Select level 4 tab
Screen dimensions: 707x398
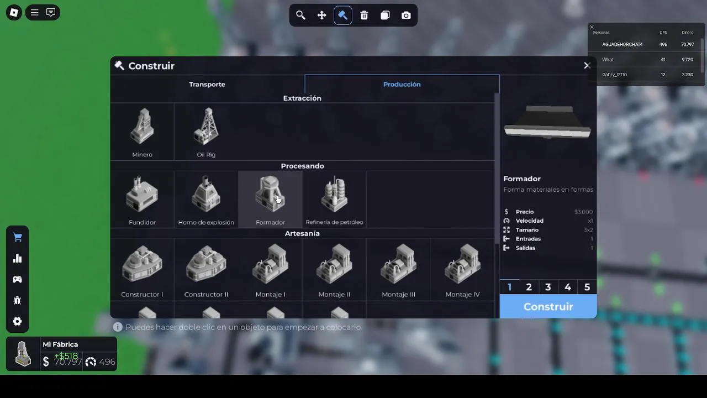click(568, 287)
